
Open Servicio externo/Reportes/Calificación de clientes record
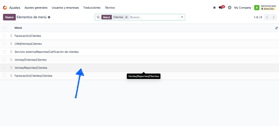[x=47, y=52]
